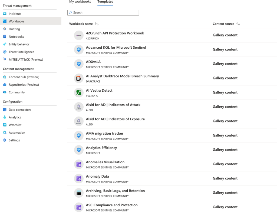Select Alsid for AD Indicators of Exposure

(115, 119)
